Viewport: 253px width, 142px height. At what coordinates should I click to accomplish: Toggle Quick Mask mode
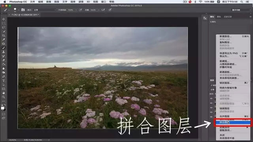pyautogui.click(x=4, y=114)
